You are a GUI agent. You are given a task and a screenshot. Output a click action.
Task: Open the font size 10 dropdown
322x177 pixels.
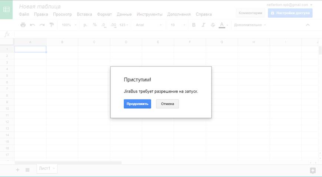click(178, 25)
